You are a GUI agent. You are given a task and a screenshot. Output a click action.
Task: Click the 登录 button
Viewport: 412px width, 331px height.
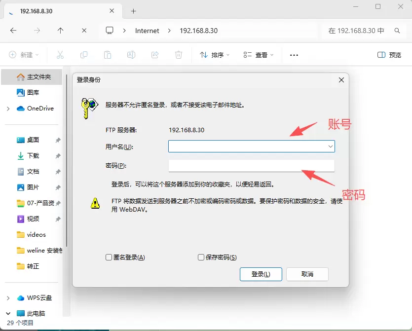(x=261, y=274)
